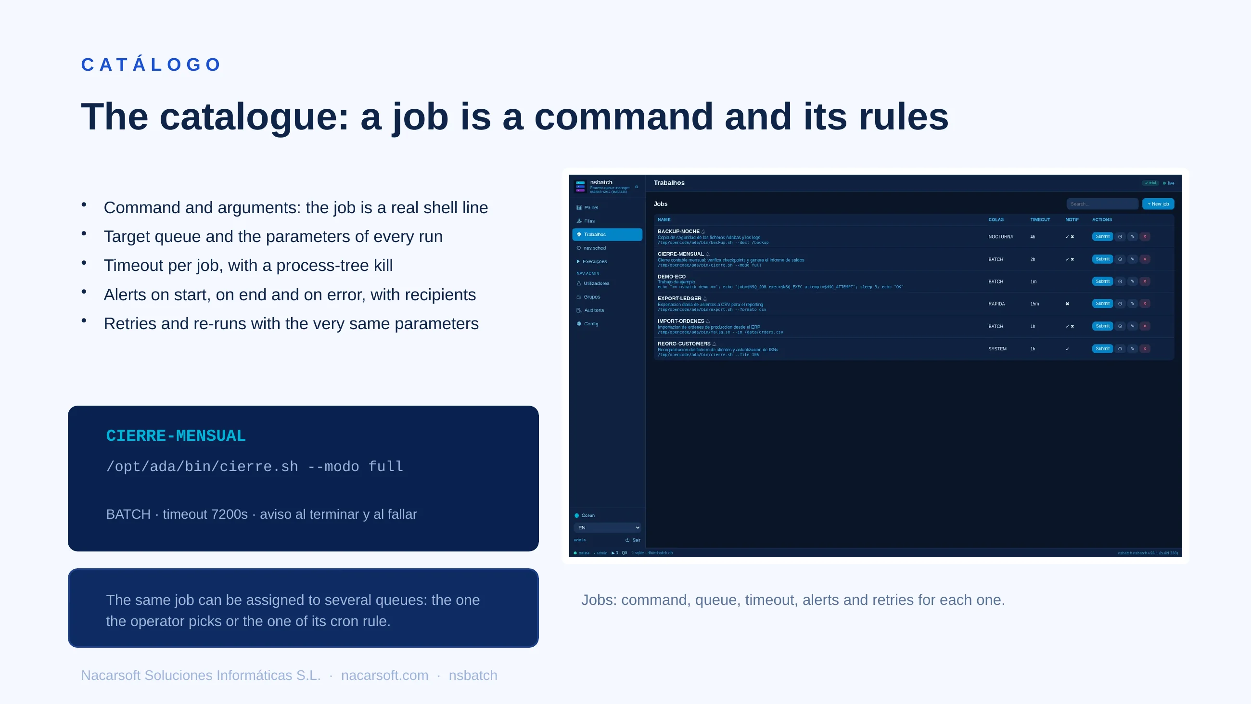Click the Search jobs field
The image size is (1251, 704).
(x=1102, y=204)
